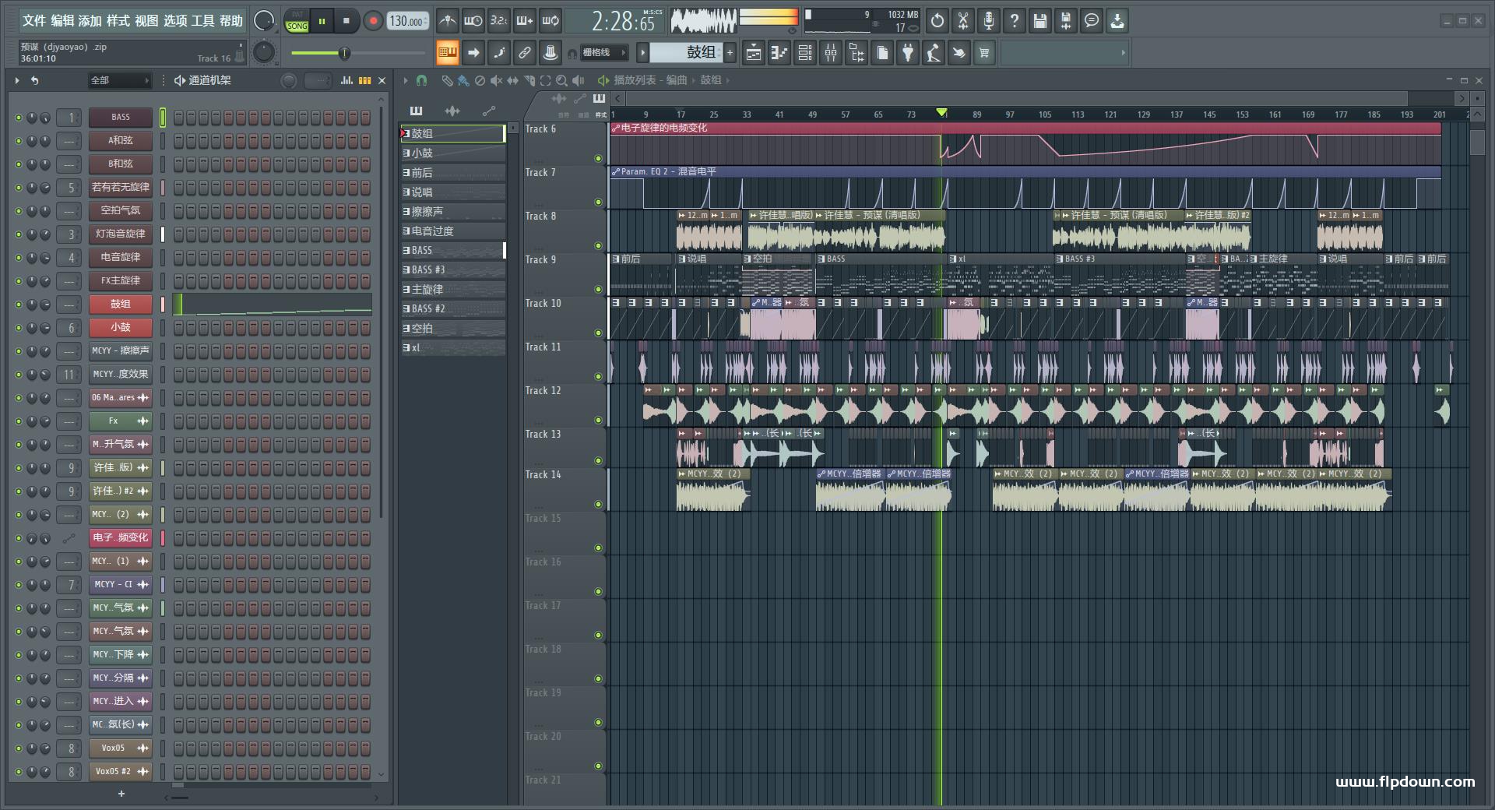This screenshot has width=1495, height=810.
Task: Open the 文件 (File) menu
Action: 33,21
